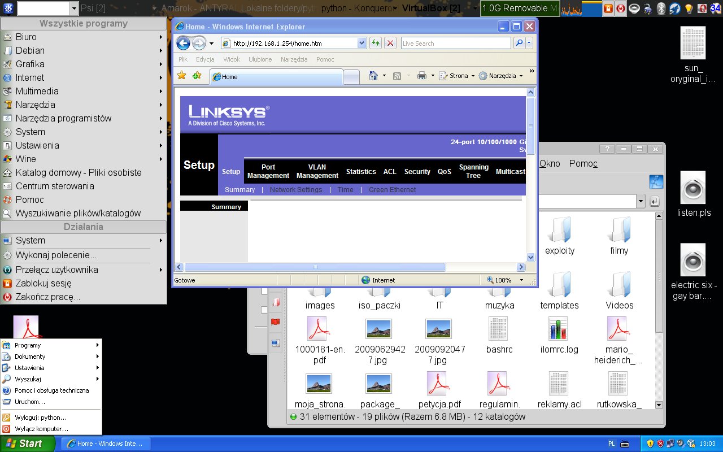723x452 pixels.
Task: Click the Windows Start button
Action: [27, 444]
